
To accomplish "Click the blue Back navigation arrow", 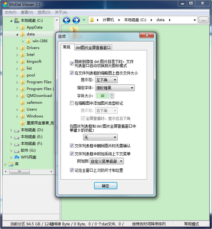I will click(x=66, y=20).
